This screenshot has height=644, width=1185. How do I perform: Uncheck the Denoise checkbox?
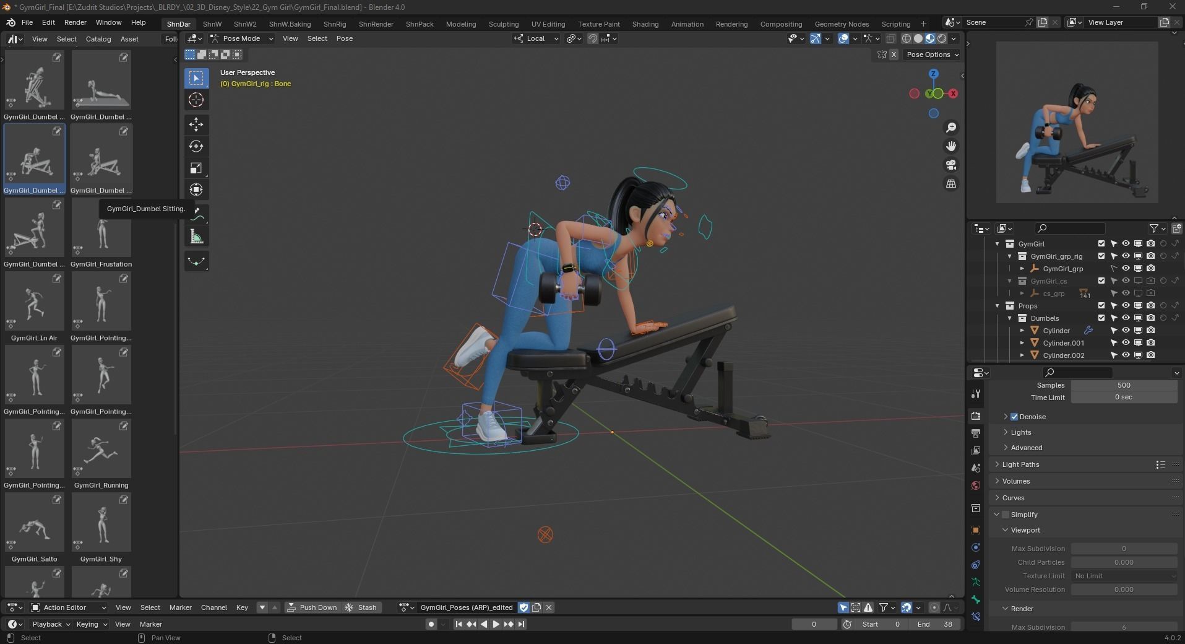[x=1014, y=417]
